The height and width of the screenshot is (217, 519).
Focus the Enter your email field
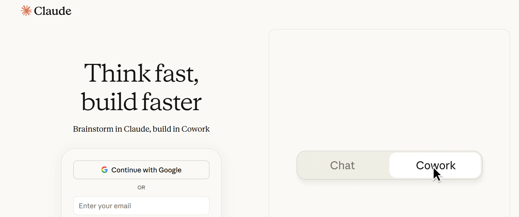(x=141, y=206)
